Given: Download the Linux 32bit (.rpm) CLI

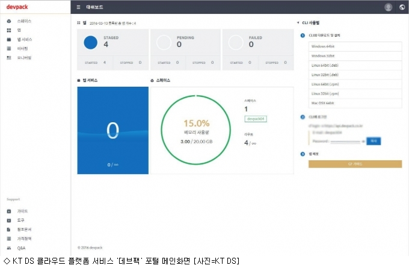Looking at the screenshot, I should [x=355, y=93].
